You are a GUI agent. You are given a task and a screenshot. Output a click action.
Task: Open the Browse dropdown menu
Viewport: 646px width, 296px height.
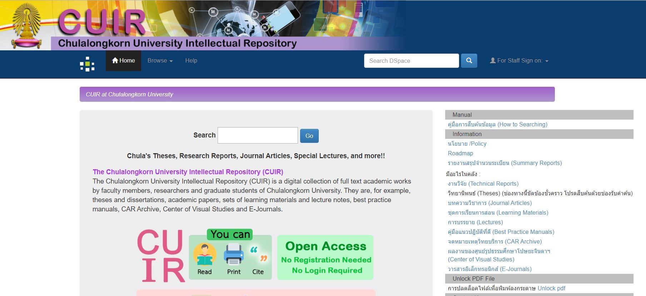[x=160, y=61]
